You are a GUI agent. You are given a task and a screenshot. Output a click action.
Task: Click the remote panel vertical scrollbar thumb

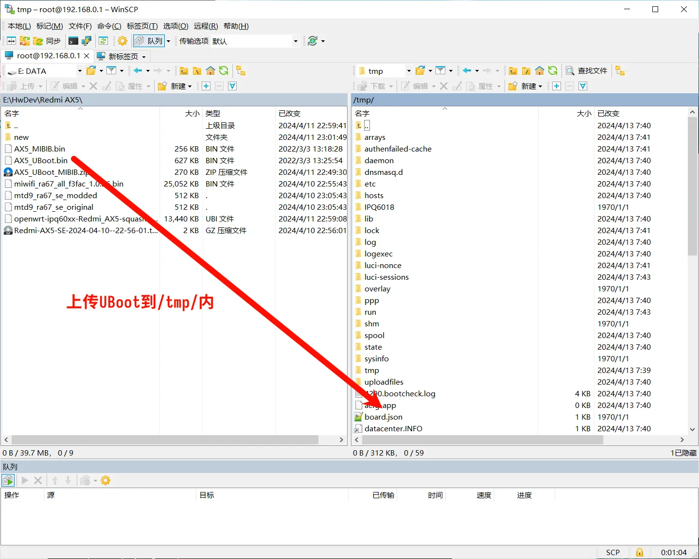(693, 186)
